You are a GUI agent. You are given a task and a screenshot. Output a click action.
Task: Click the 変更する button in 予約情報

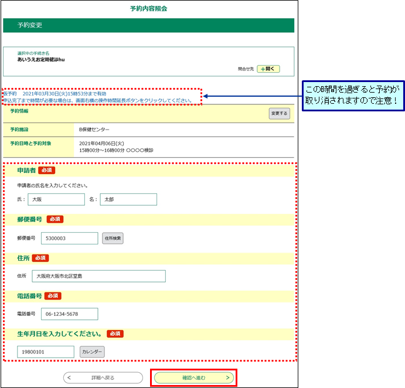(279, 114)
